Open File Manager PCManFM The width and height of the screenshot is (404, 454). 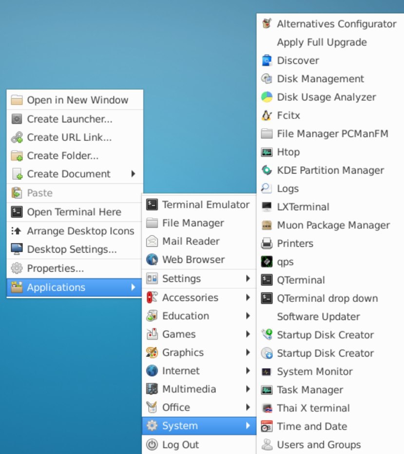point(330,134)
